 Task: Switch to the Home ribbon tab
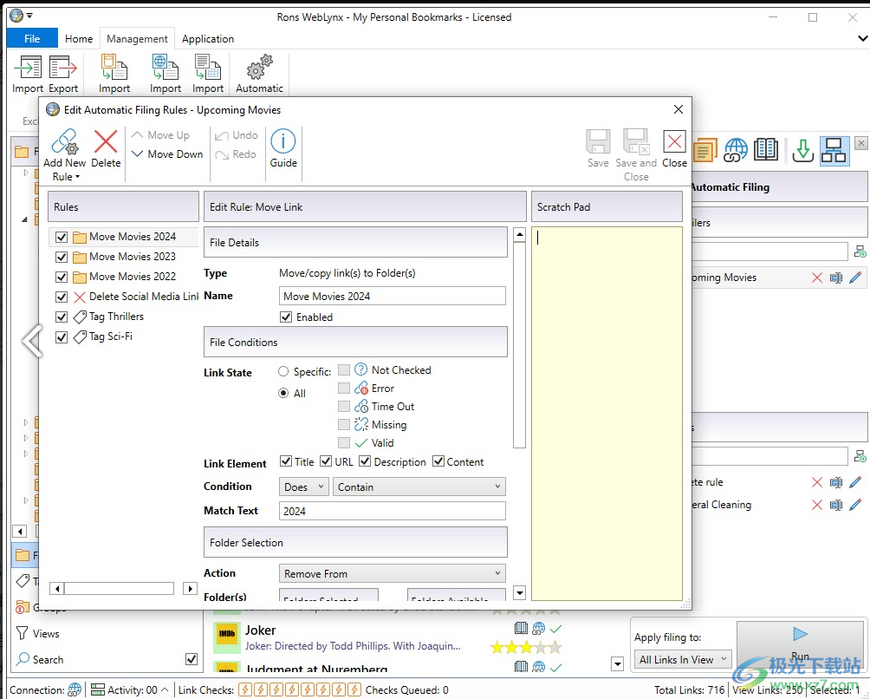pos(79,39)
